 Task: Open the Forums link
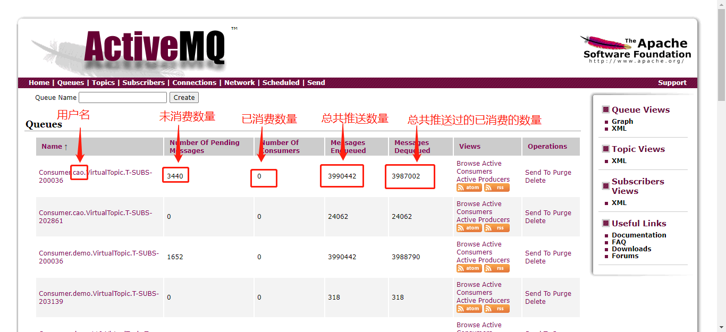625,256
